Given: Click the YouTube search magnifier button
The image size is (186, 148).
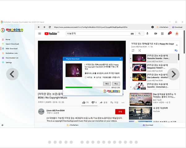Looking at the screenshot, I should coord(140,34).
